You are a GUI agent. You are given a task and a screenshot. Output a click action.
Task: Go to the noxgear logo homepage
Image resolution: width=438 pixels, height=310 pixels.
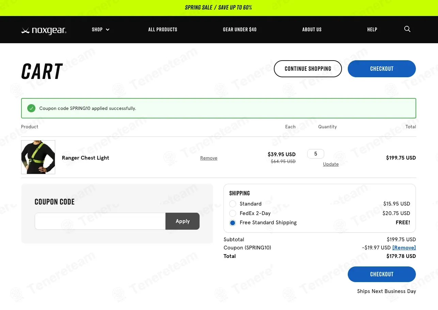click(44, 30)
